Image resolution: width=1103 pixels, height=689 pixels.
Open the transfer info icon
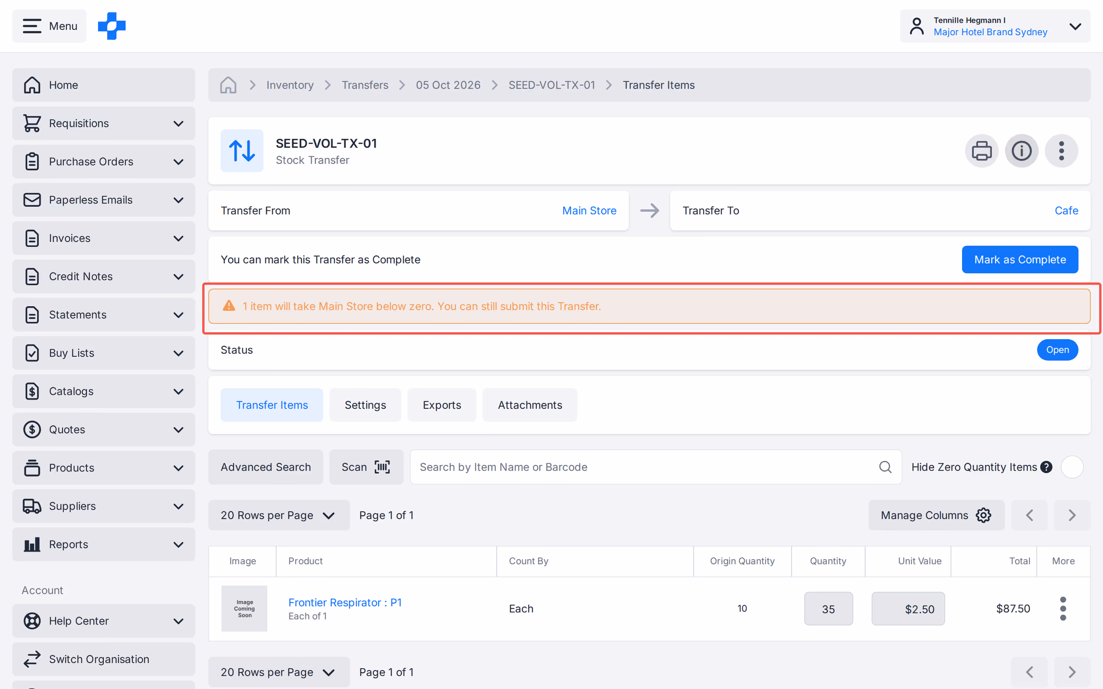(1022, 151)
